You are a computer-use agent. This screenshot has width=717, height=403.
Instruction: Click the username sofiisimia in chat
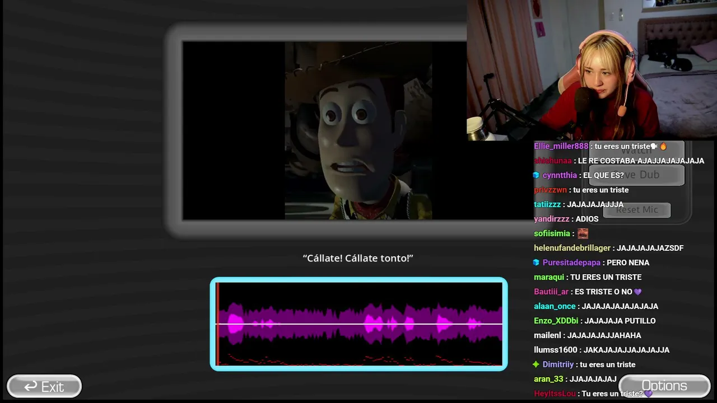pyautogui.click(x=552, y=233)
